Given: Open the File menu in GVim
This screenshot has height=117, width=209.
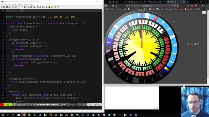Looking at the screenshot, I should pos(2,4).
